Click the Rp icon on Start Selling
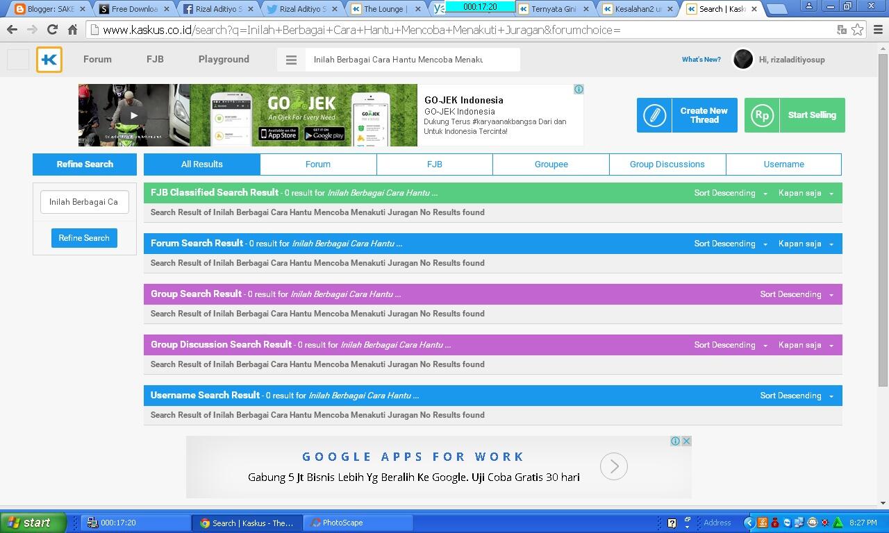Image resolution: width=889 pixels, height=533 pixels. coord(762,115)
